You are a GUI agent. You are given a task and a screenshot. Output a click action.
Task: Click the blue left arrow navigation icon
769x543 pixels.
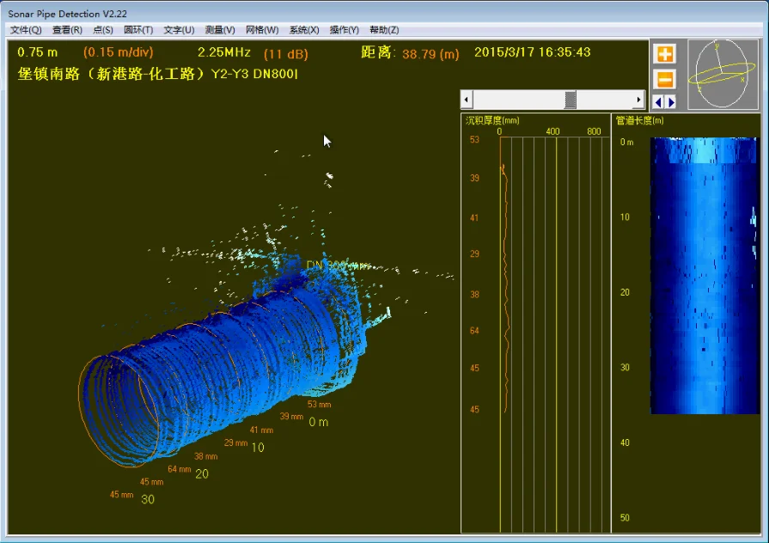point(658,101)
